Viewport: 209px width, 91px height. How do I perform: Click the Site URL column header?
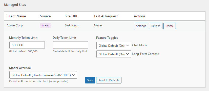[71, 16]
